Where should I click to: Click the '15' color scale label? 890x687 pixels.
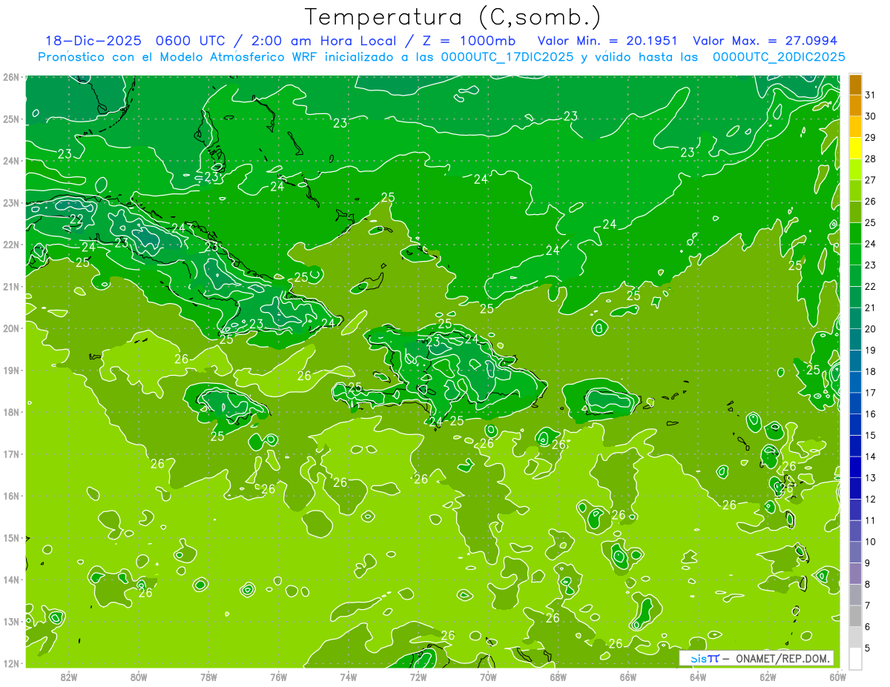870,435
